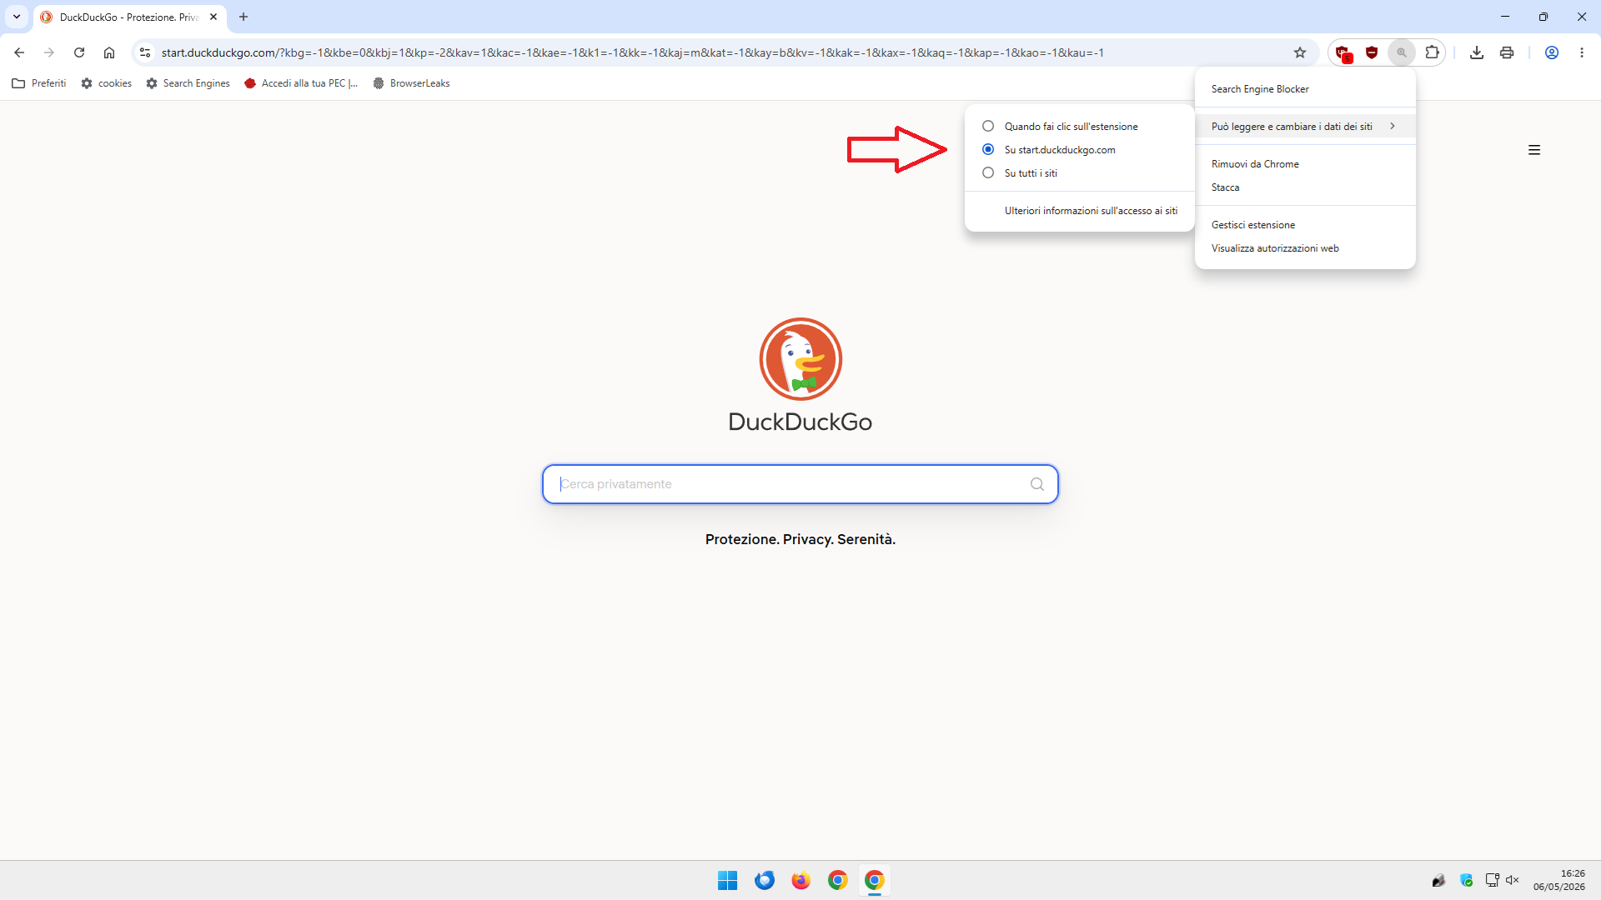Expand 'Può leggere e cambiare i dati dei siti' submenu
1601x900 pixels.
[1305, 127]
